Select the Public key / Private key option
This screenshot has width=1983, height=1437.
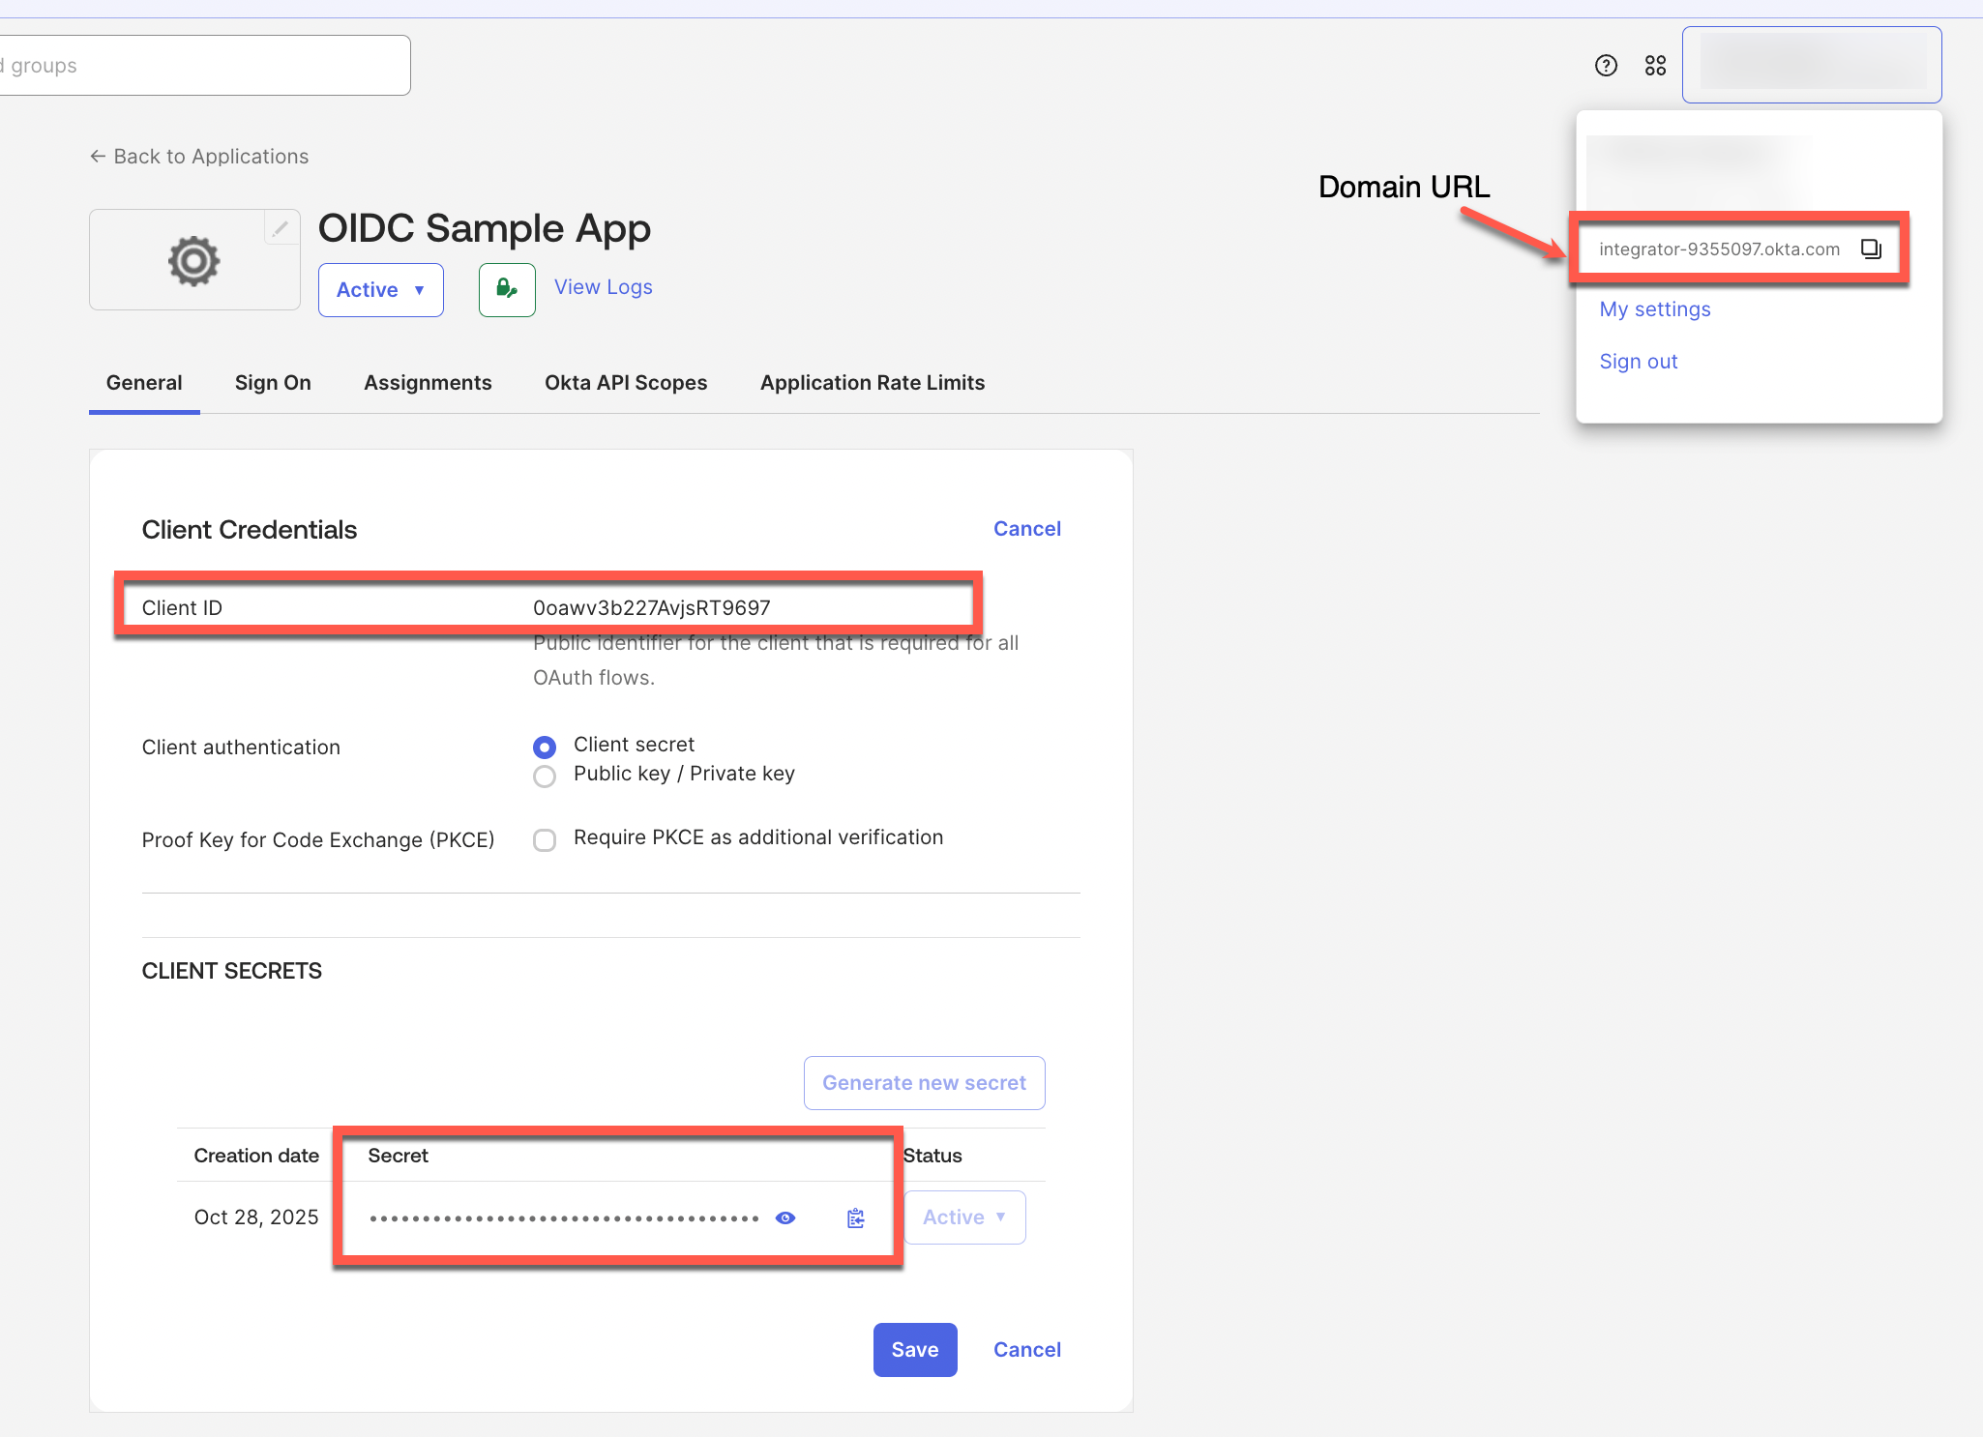tap(545, 777)
